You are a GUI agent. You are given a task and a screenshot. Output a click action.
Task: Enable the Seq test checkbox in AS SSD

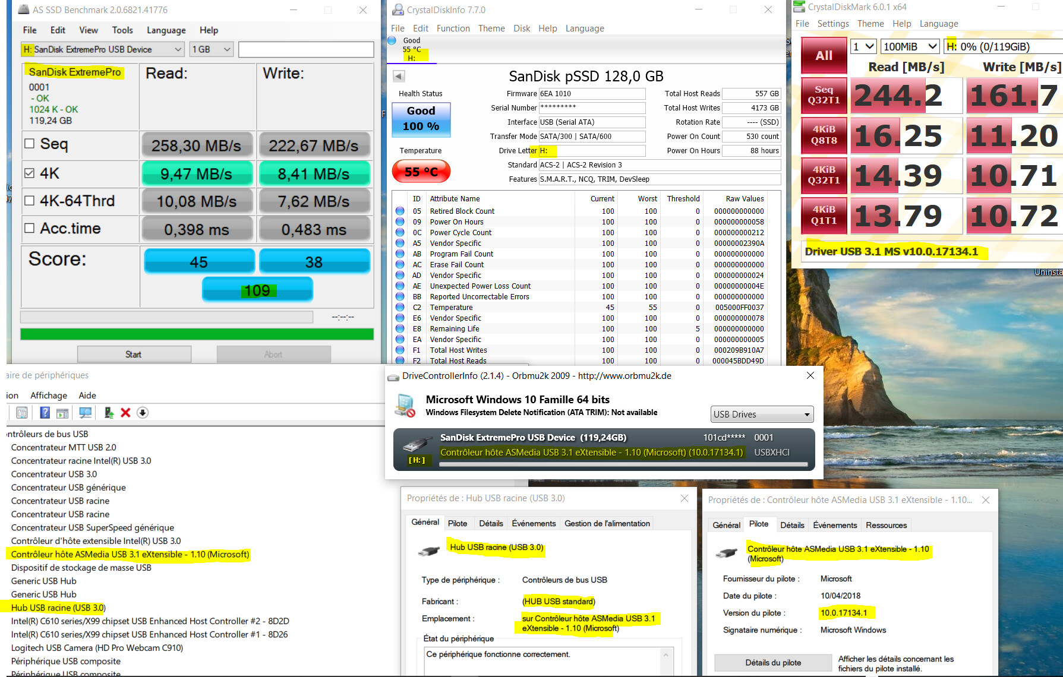click(30, 144)
